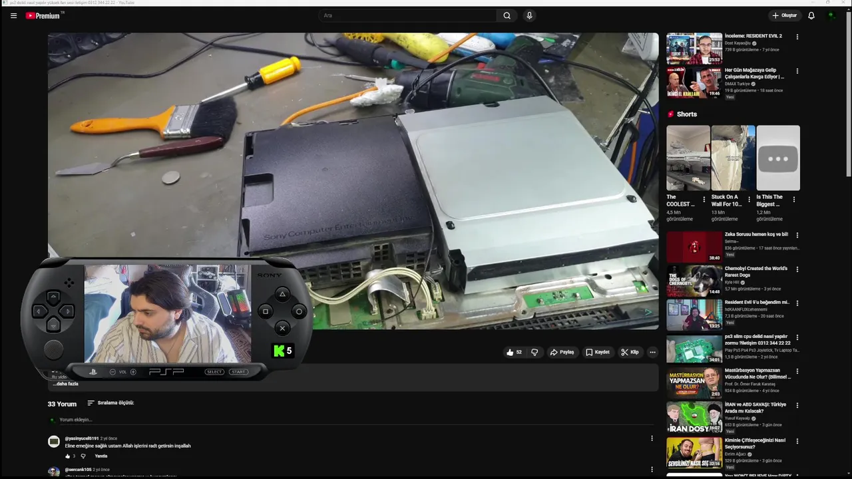Click the 'Ara' search field

407,15
